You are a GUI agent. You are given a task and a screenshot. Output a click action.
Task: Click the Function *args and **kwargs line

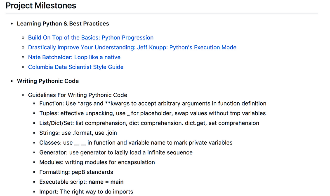pyautogui.click(x=153, y=104)
